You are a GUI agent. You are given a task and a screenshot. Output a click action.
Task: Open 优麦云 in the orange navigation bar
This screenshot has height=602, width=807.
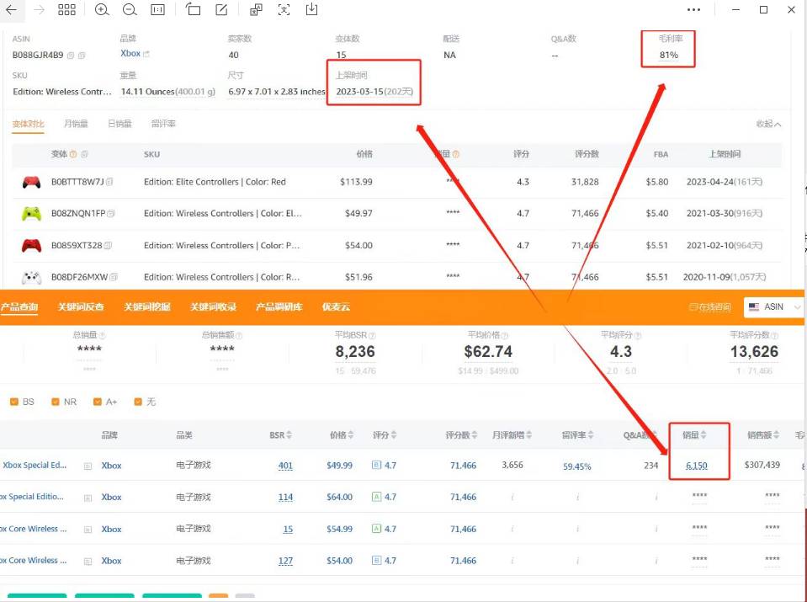[x=336, y=307]
